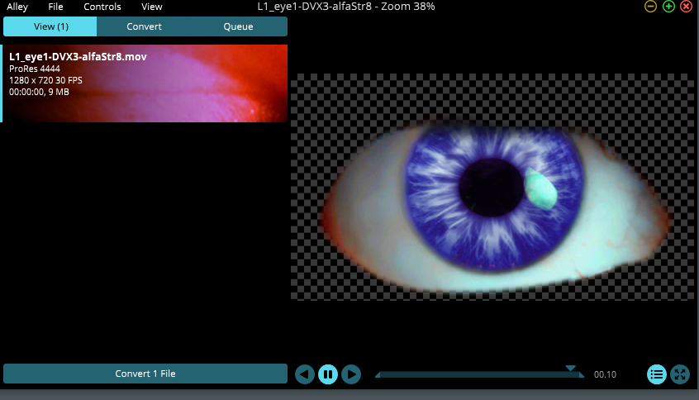Expand the Controls menu
This screenshot has width=699, height=400.
pos(102,7)
